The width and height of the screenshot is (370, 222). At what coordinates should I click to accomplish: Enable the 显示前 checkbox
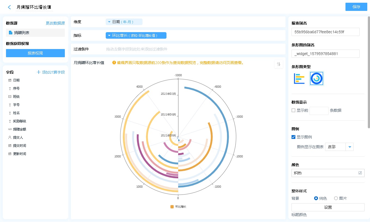pos(293,110)
